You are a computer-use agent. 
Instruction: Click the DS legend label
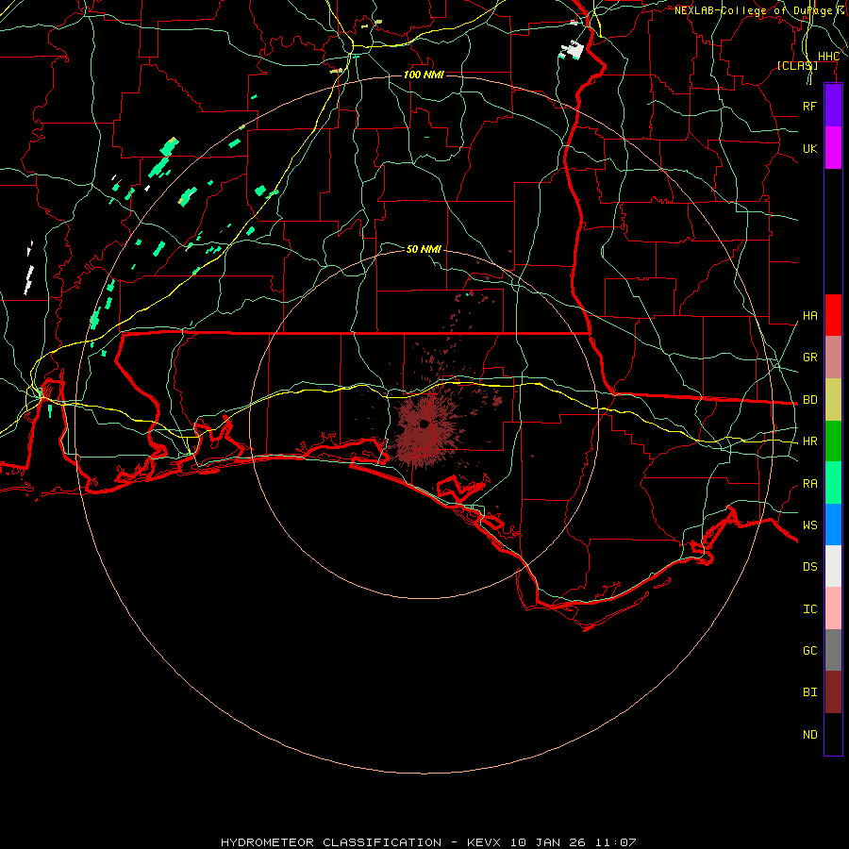point(810,567)
